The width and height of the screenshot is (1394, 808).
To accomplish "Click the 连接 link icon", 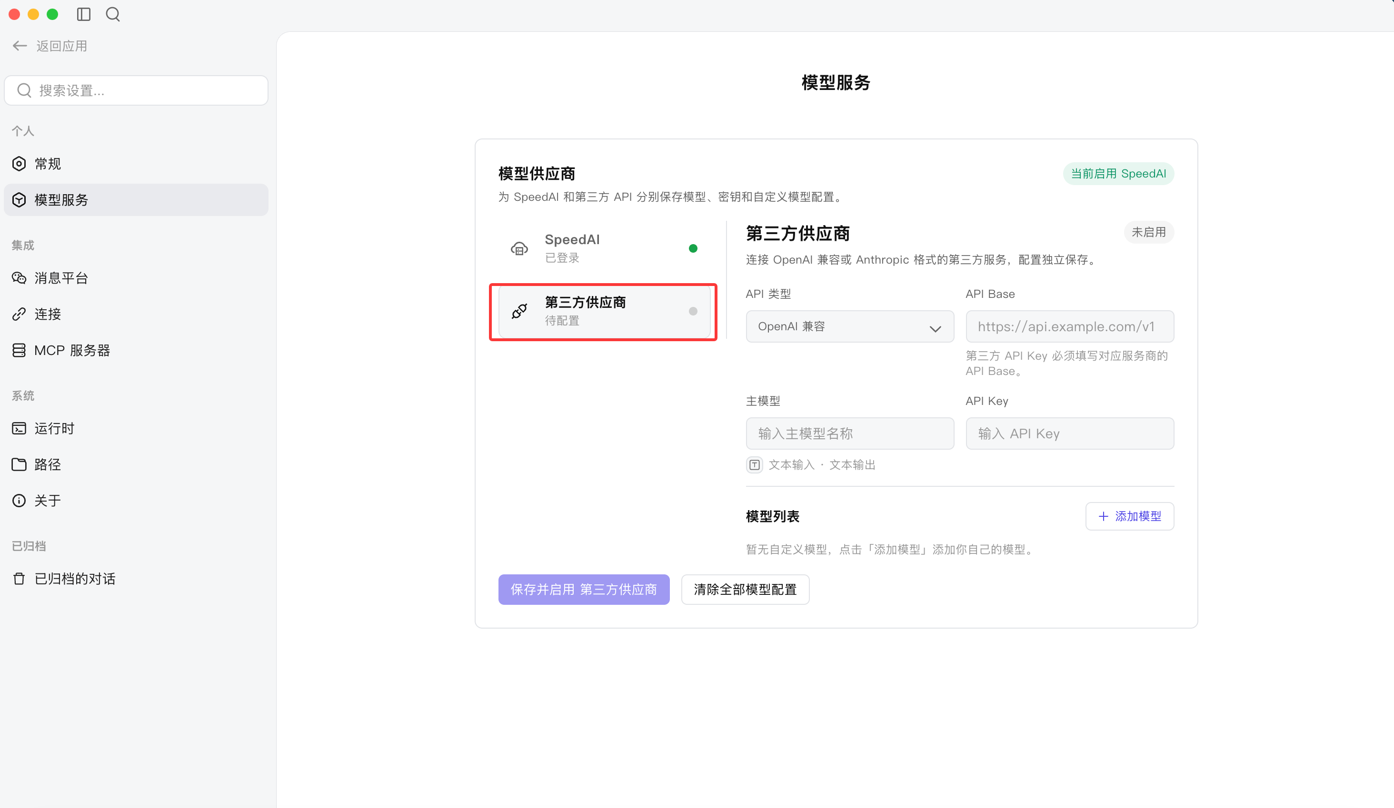I will tap(20, 314).
